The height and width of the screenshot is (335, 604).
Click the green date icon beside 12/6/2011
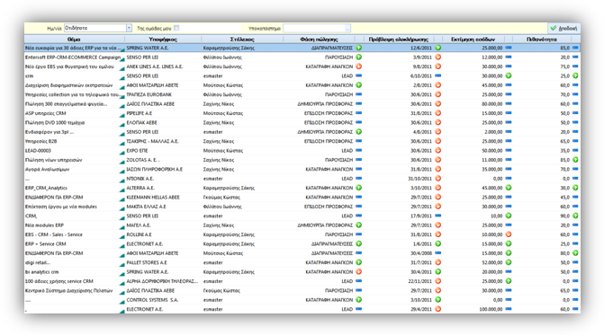(438, 48)
